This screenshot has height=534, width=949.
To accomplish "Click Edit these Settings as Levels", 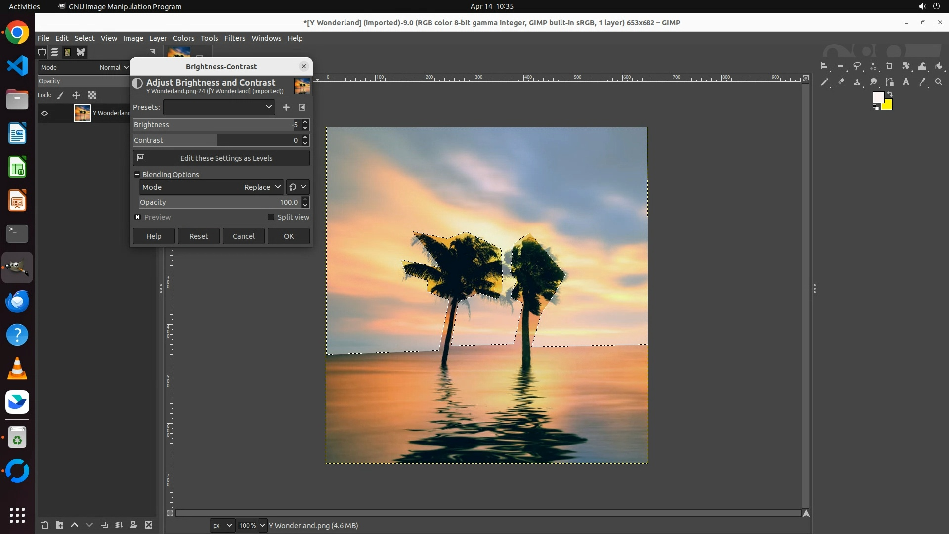I will pos(221,158).
